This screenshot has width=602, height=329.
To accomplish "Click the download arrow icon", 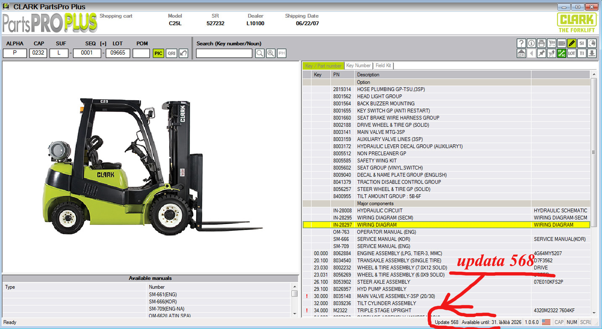I will pos(592,54).
